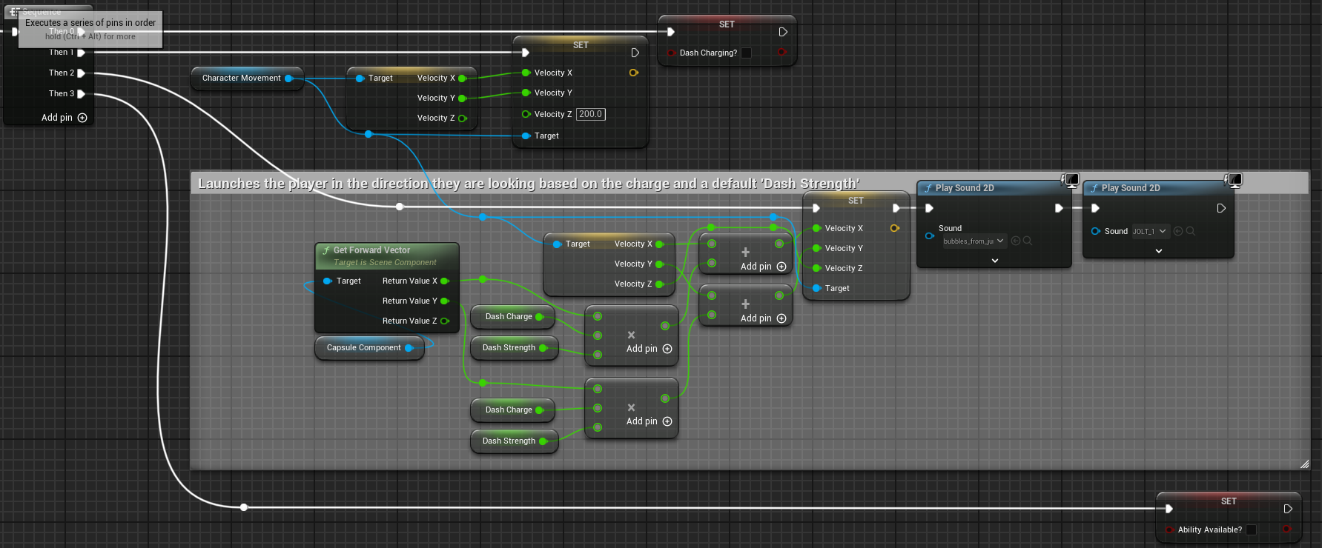Toggle the Ability Available? checkbox
The image size is (1322, 548).
coord(1252,529)
